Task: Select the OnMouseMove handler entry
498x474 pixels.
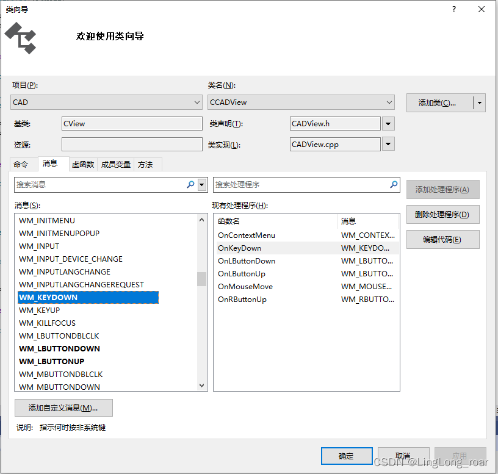Action: point(246,286)
